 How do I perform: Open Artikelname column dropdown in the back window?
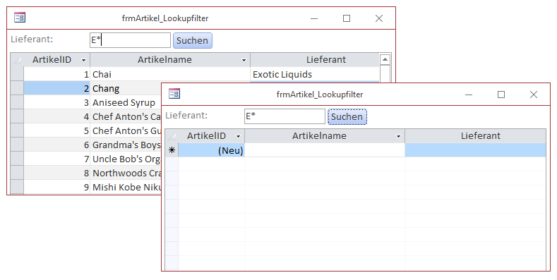(244, 60)
